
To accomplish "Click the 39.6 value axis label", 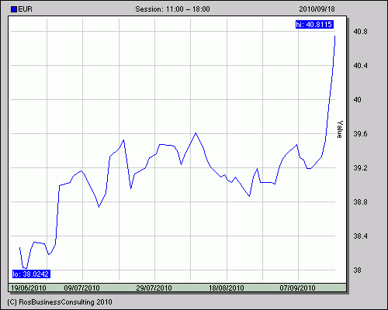I will pos(360,134).
